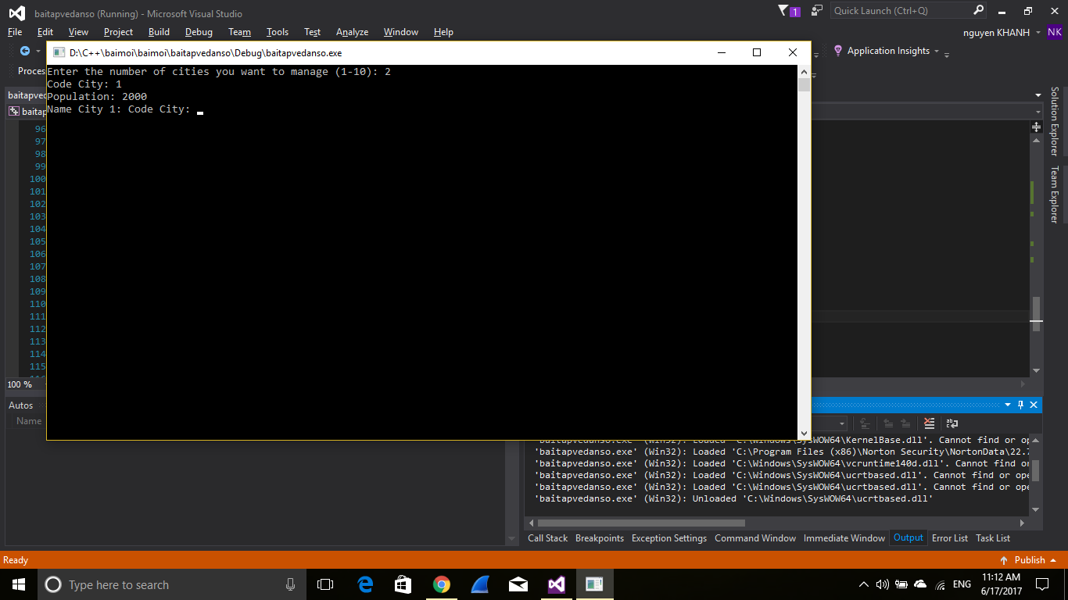Open the Solution Explorer side tab
Viewport: 1068px width, 600px height.
[1054, 121]
